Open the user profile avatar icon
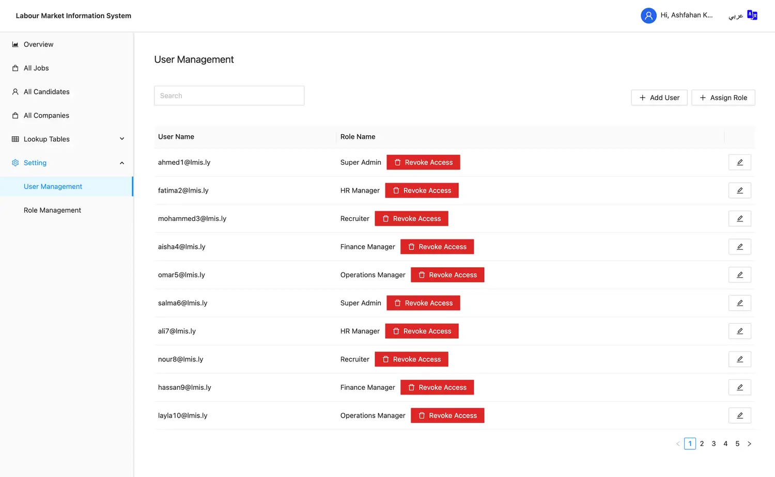Screen dimensions: 775x477 (x=648, y=15)
